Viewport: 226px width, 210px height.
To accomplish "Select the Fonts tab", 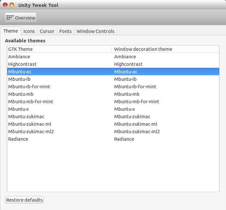I will point(65,31).
